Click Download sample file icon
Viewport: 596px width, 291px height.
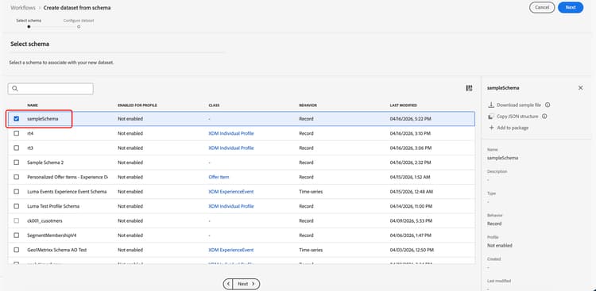(491, 105)
